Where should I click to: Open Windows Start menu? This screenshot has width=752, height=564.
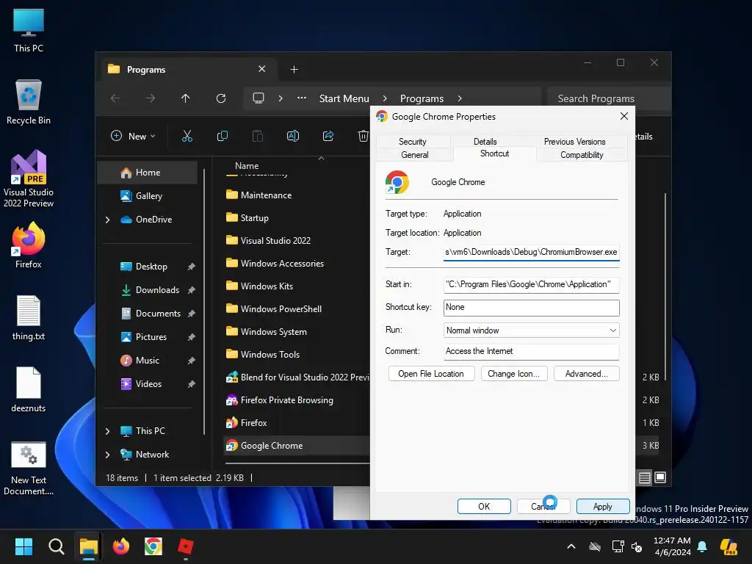pos(23,546)
